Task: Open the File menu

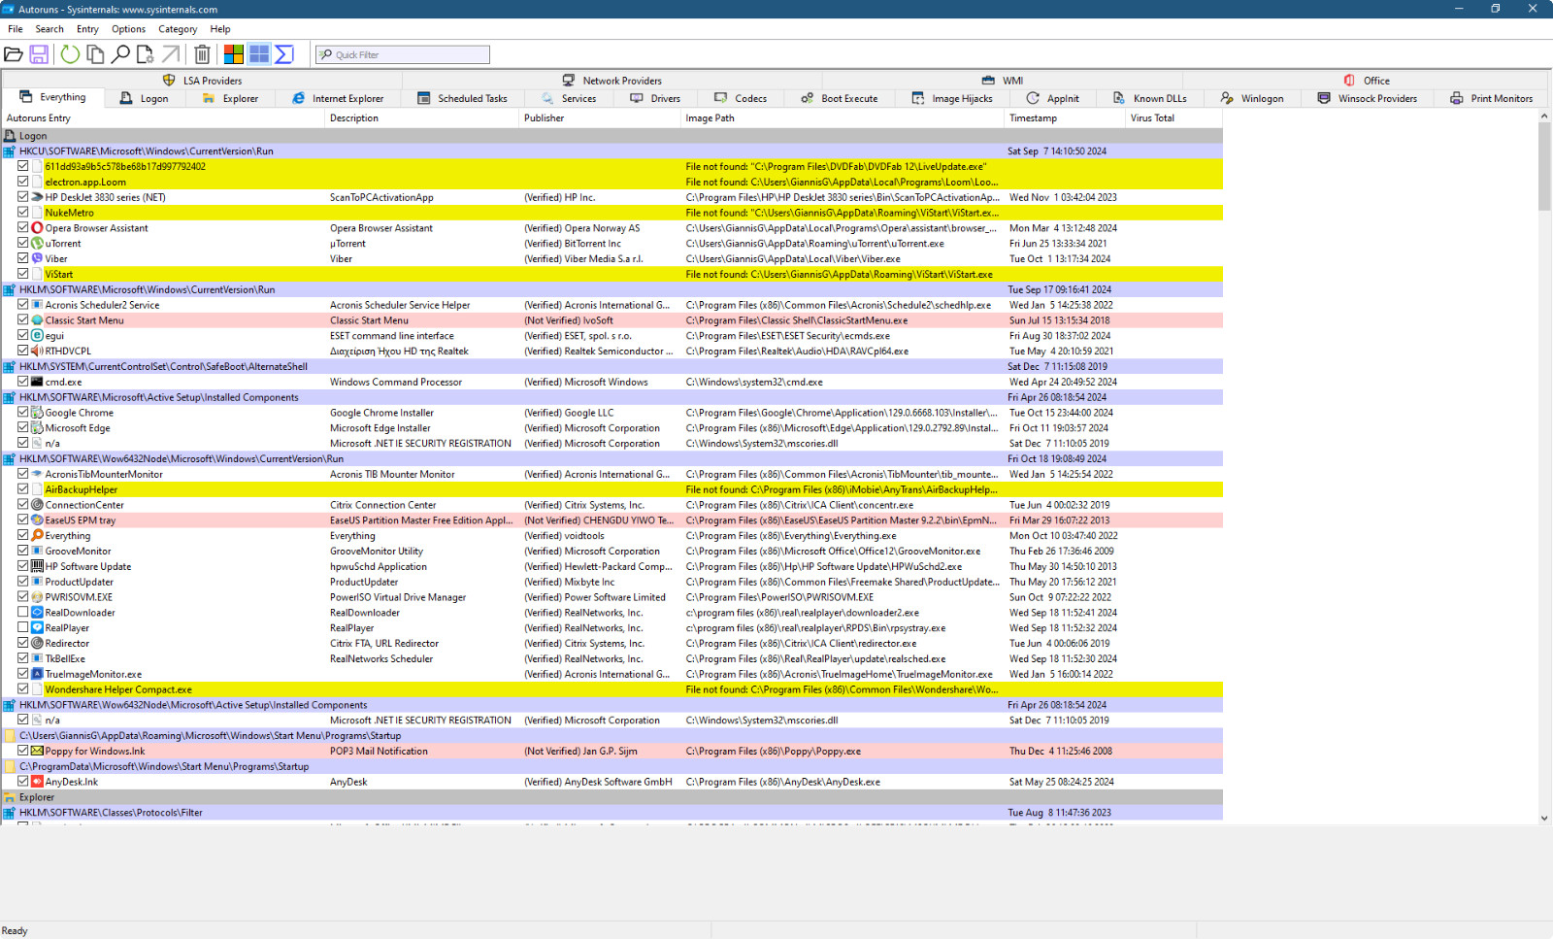Action: click(16, 29)
